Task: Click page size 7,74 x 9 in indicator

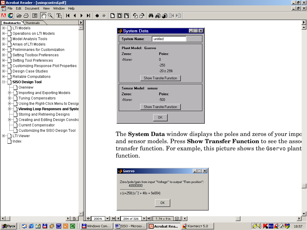Action: point(163,218)
